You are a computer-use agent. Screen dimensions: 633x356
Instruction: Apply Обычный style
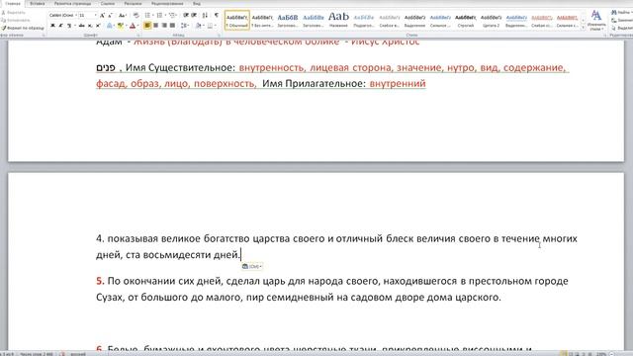(237, 20)
